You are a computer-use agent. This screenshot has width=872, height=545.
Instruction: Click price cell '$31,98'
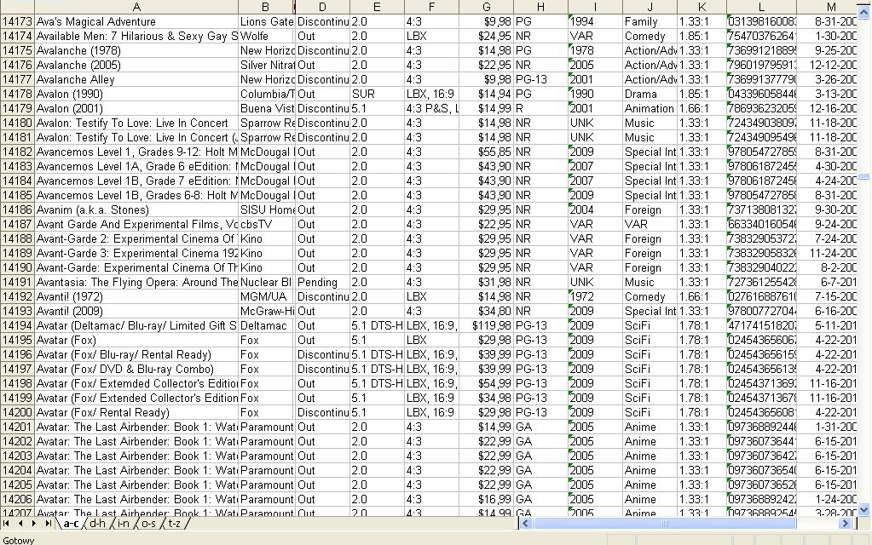tap(486, 282)
